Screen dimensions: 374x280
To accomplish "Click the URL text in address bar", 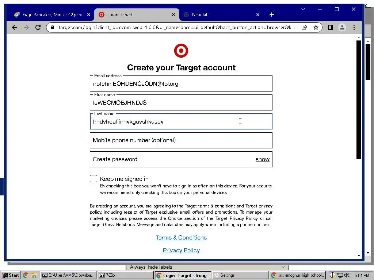I will coord(176,27).
